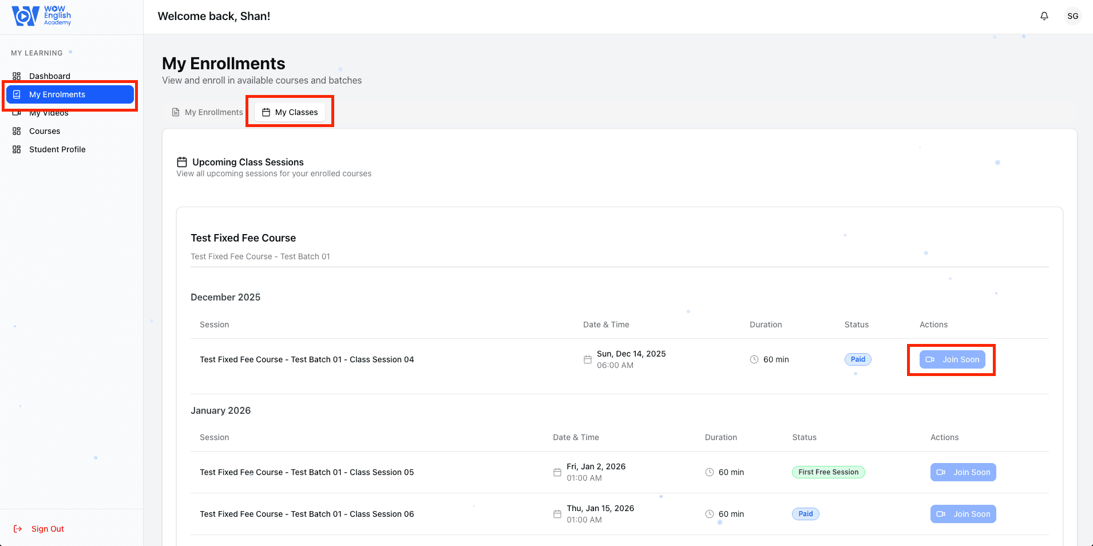Screen dimensions: 1093x546
Task: Click calendar icon beside Upcoming Class Sessions
Action: 182,162
